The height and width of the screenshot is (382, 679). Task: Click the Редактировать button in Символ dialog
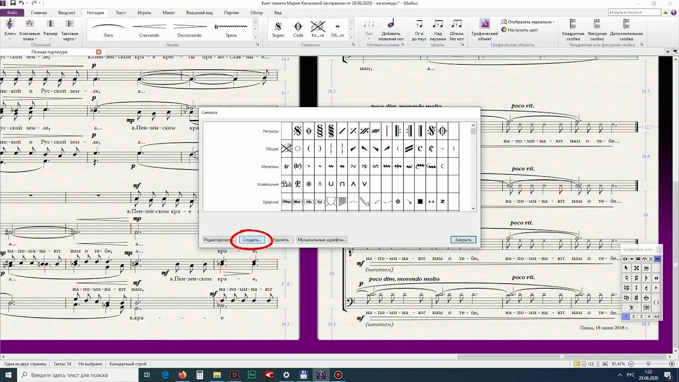(x=220, y=240)
